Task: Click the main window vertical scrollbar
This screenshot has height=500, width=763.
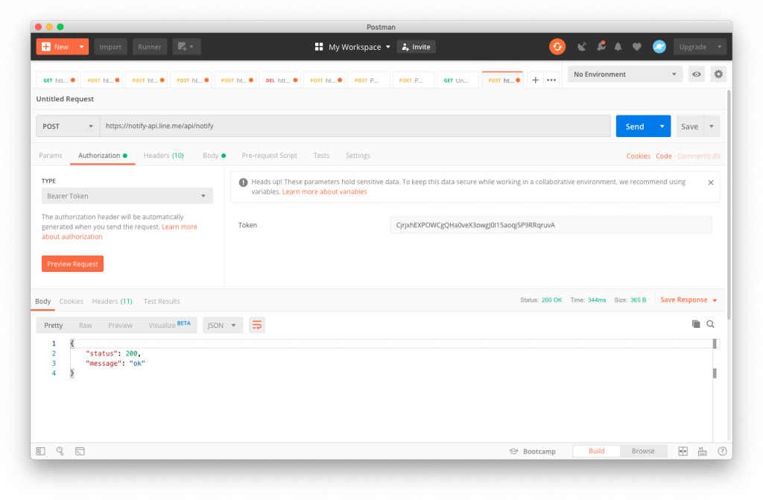Action: [x=729, y=204]
